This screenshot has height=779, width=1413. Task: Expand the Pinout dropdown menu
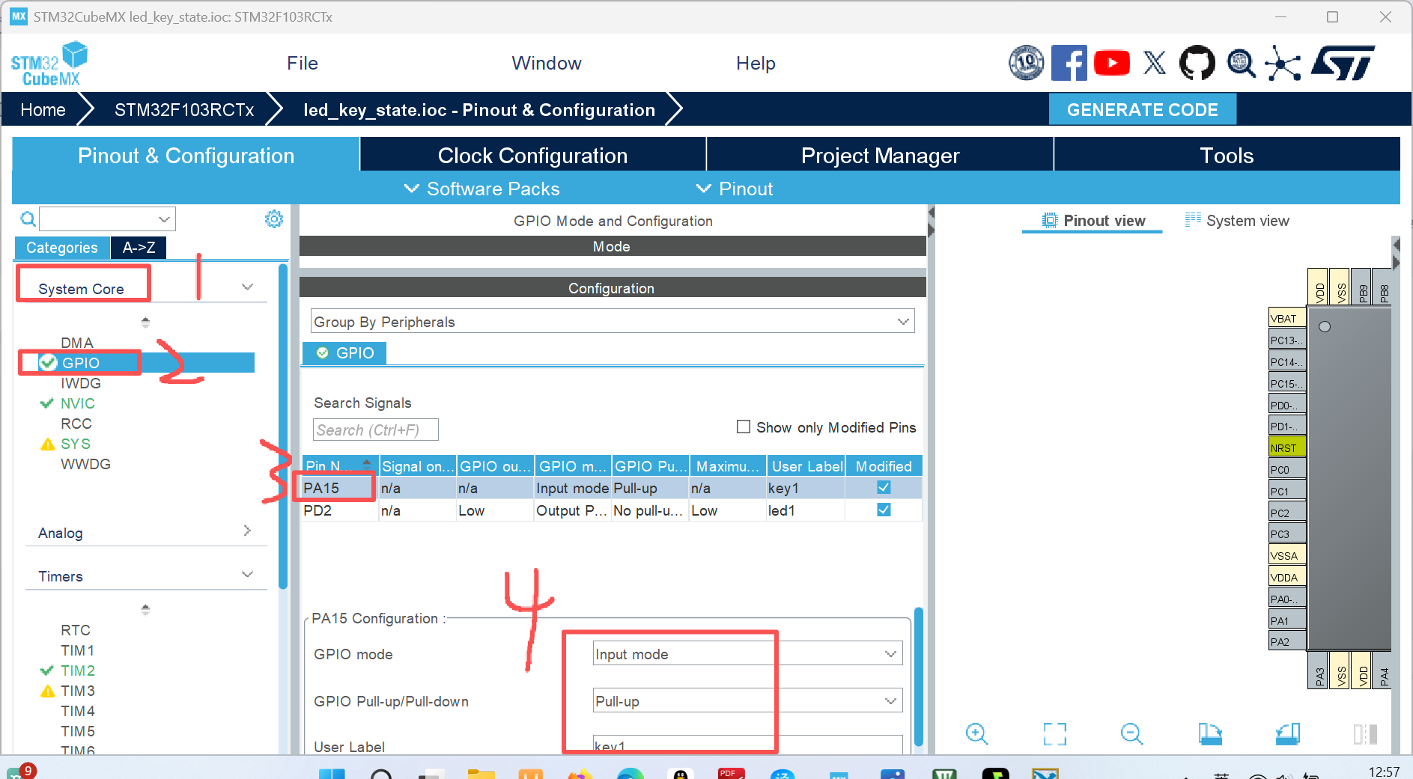point(735,189)
